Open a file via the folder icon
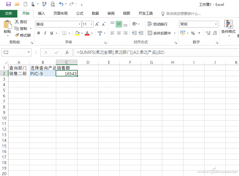This screenshot has width=239, height=176. pyautogui.click(x=17, y=4)
